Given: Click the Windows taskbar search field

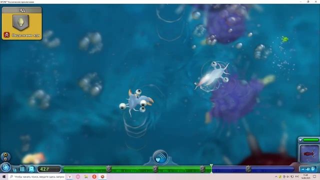Looking at the screenshot, I should click(x=37, y=176).
